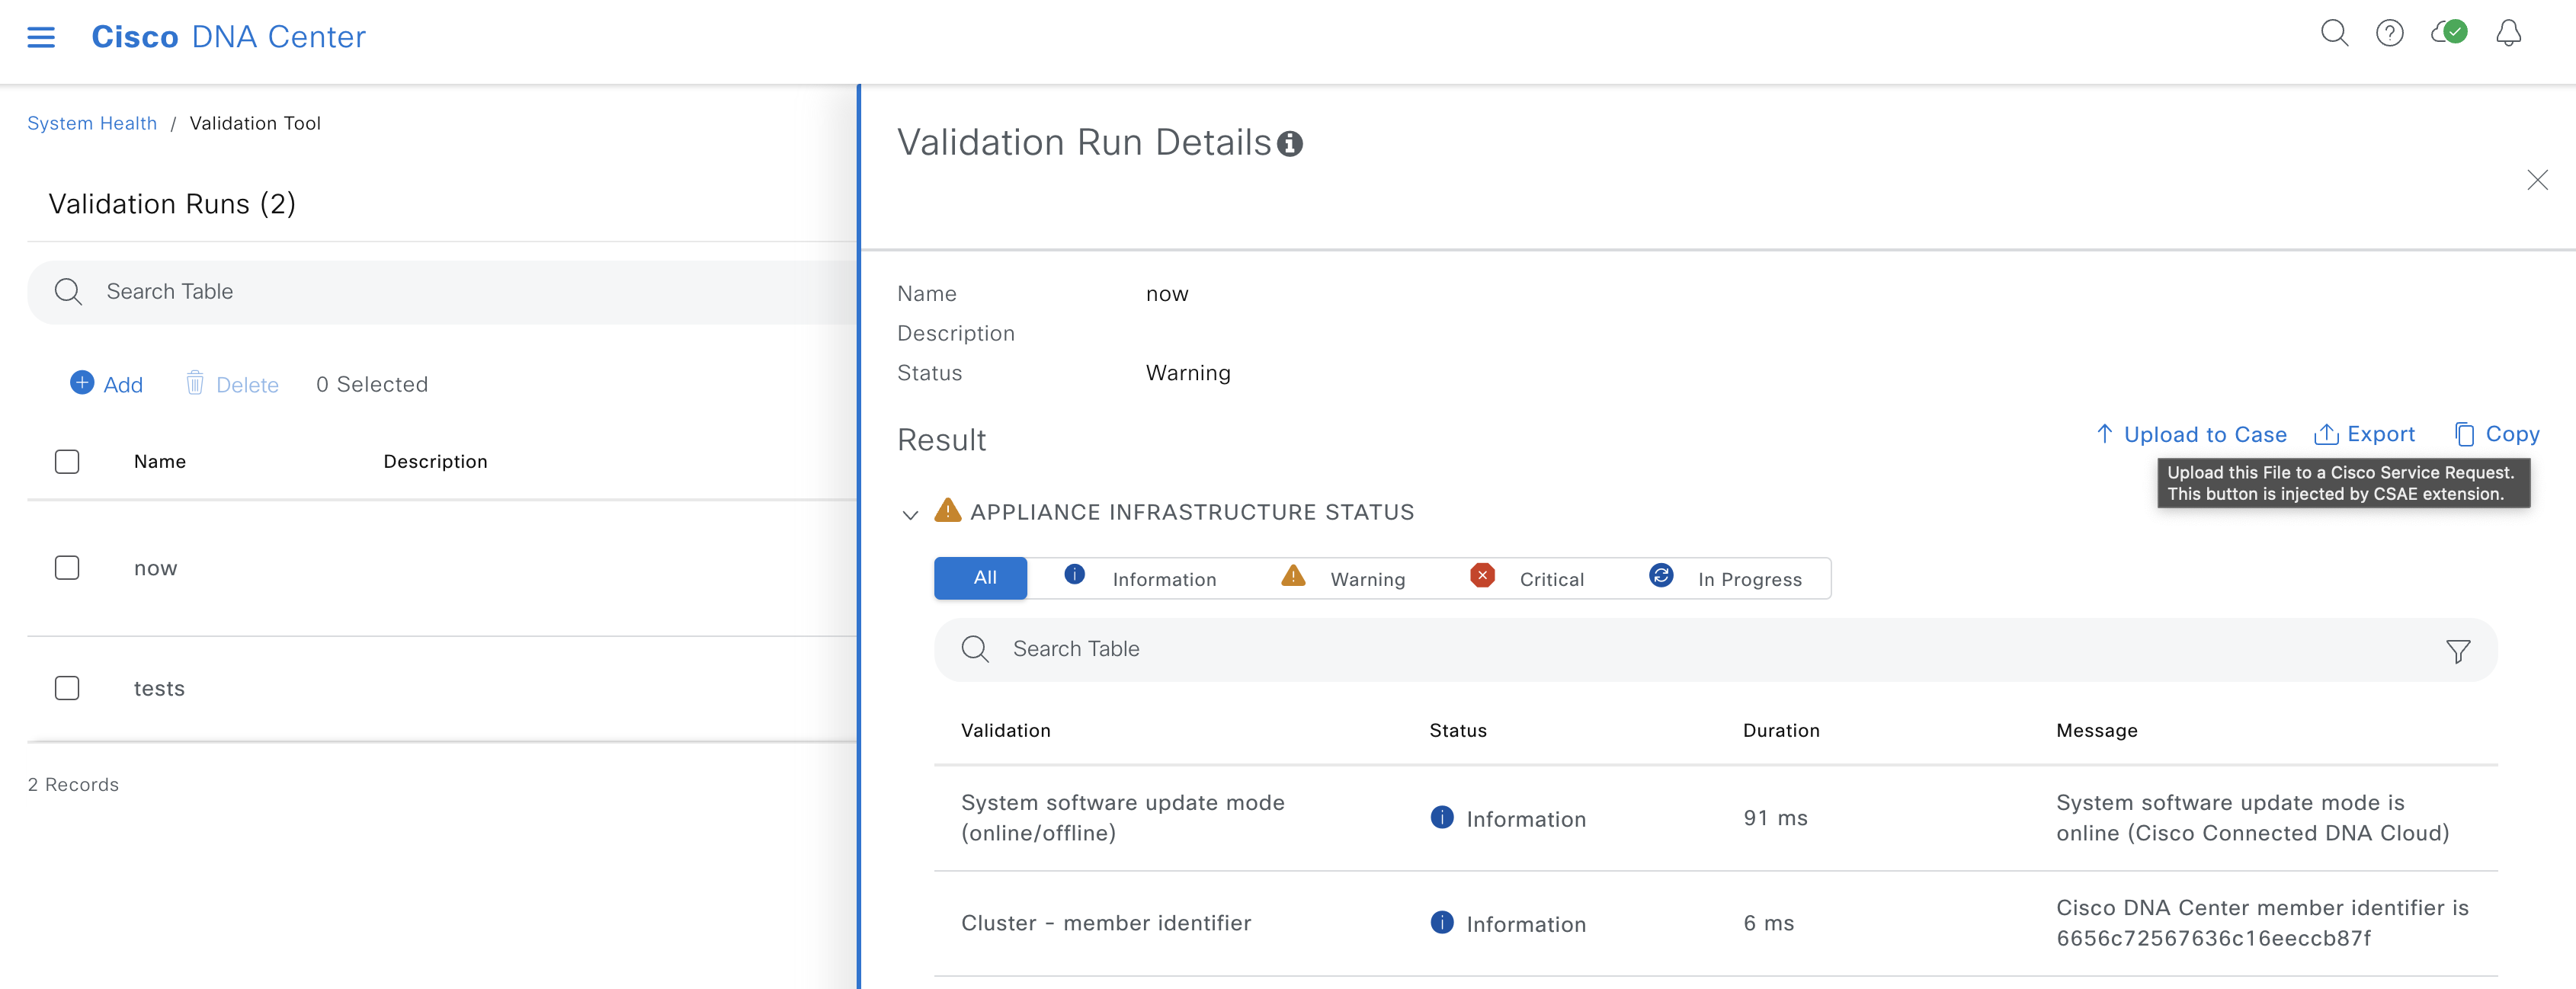
Task: Click the '0 Selected' text
Action: [372, 384]
